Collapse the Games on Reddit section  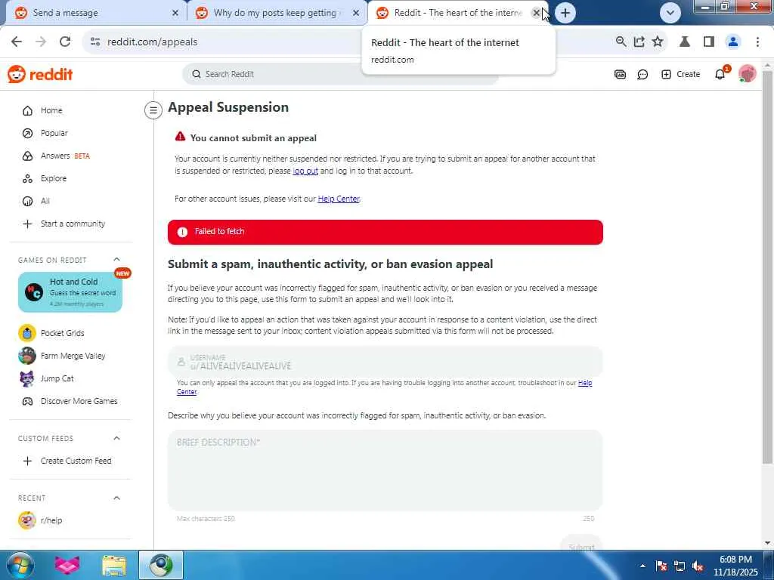tap(116, 260)
